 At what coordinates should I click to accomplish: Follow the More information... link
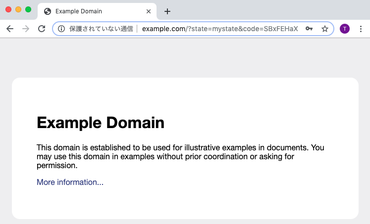click(x=70, y=182)
